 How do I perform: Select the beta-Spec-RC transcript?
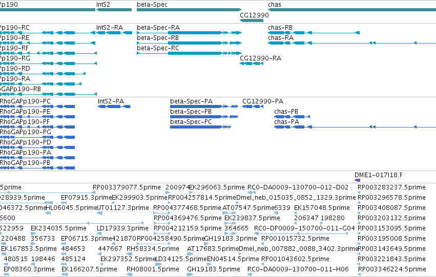tap(190, 53)
